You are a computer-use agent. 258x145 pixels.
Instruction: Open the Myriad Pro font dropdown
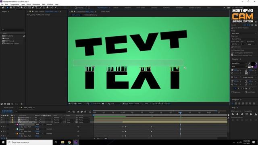coord(239,64)
